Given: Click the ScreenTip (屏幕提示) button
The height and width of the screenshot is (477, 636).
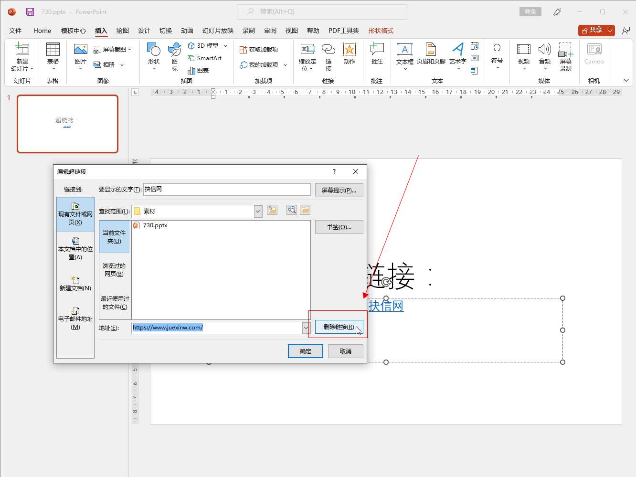Looking at the screenshot, I should 339,190.
